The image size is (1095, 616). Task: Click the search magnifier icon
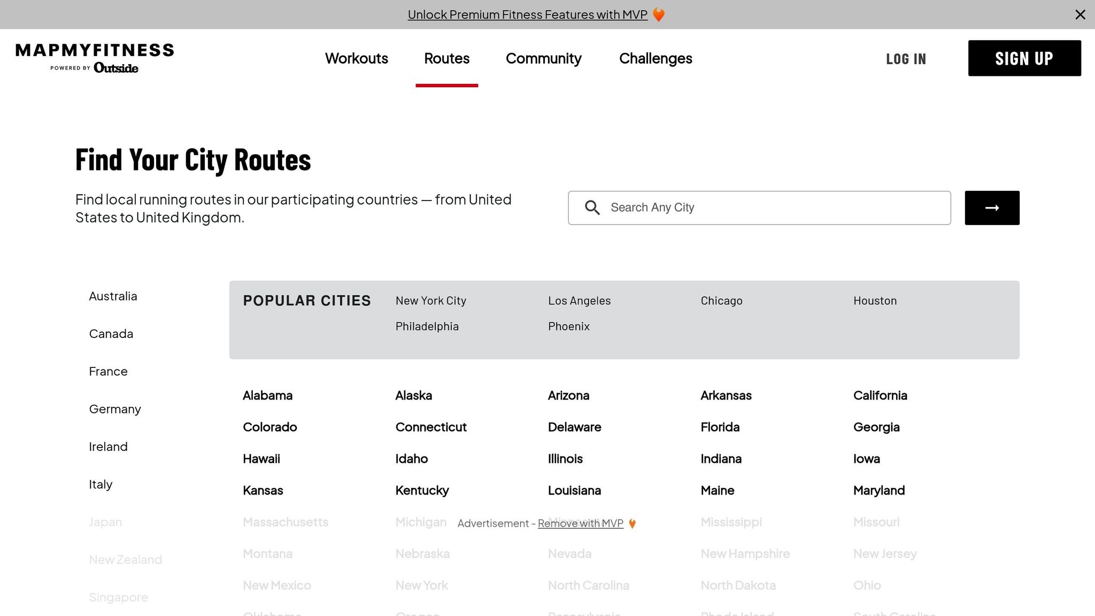(x=592, y=207)
